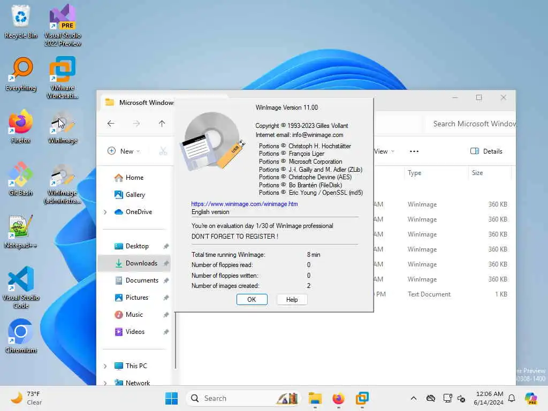Unpin Documents using its pin icon

(166, 280)
